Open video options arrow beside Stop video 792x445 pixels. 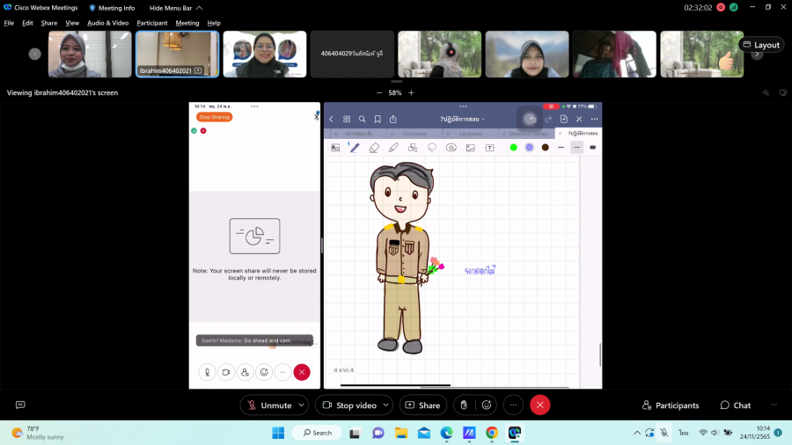coord(388,405)
